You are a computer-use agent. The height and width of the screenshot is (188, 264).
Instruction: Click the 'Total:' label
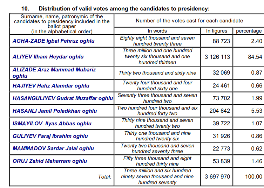[x=105, y=177]
